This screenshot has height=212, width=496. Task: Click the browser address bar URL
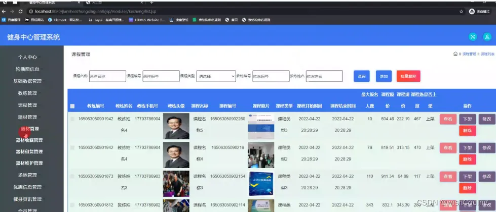point(96,11)
